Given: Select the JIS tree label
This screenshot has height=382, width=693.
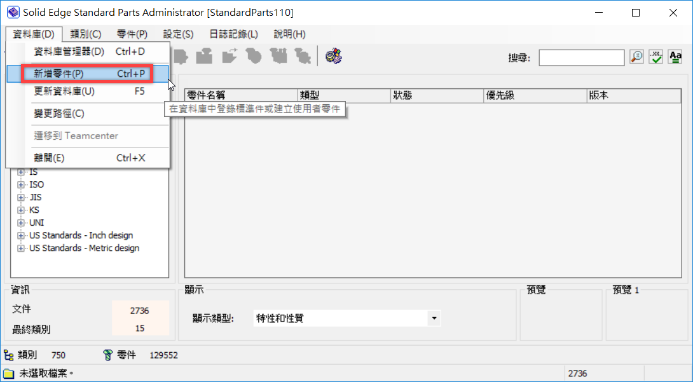Looking at the screenshot, I should [36, 198].
